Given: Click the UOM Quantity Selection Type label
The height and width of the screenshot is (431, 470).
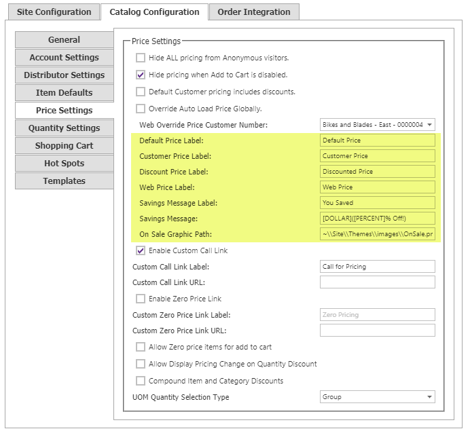Looking at the screenshot, I should click(x=181, y=397).
